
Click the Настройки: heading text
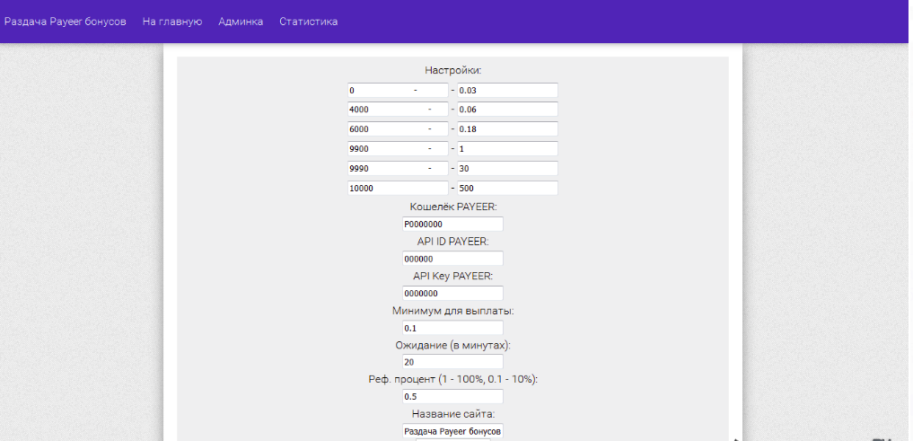click(453, 70)
